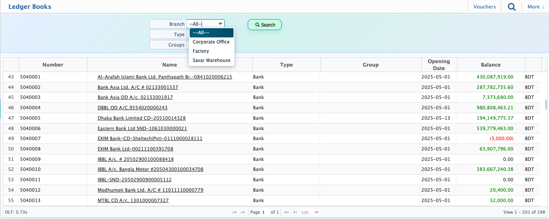Go to the first page using the pager icon
The image size is (549, 219).
tap(235, 212)
